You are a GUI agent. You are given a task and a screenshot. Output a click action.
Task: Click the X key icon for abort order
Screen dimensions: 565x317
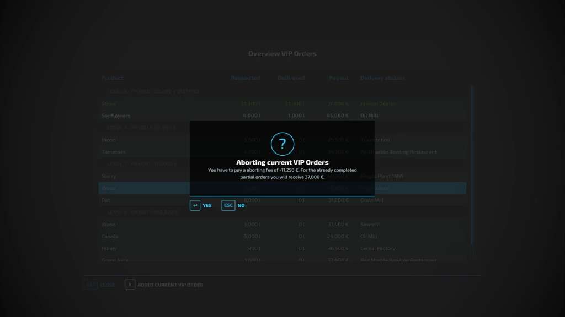point(130,285)
